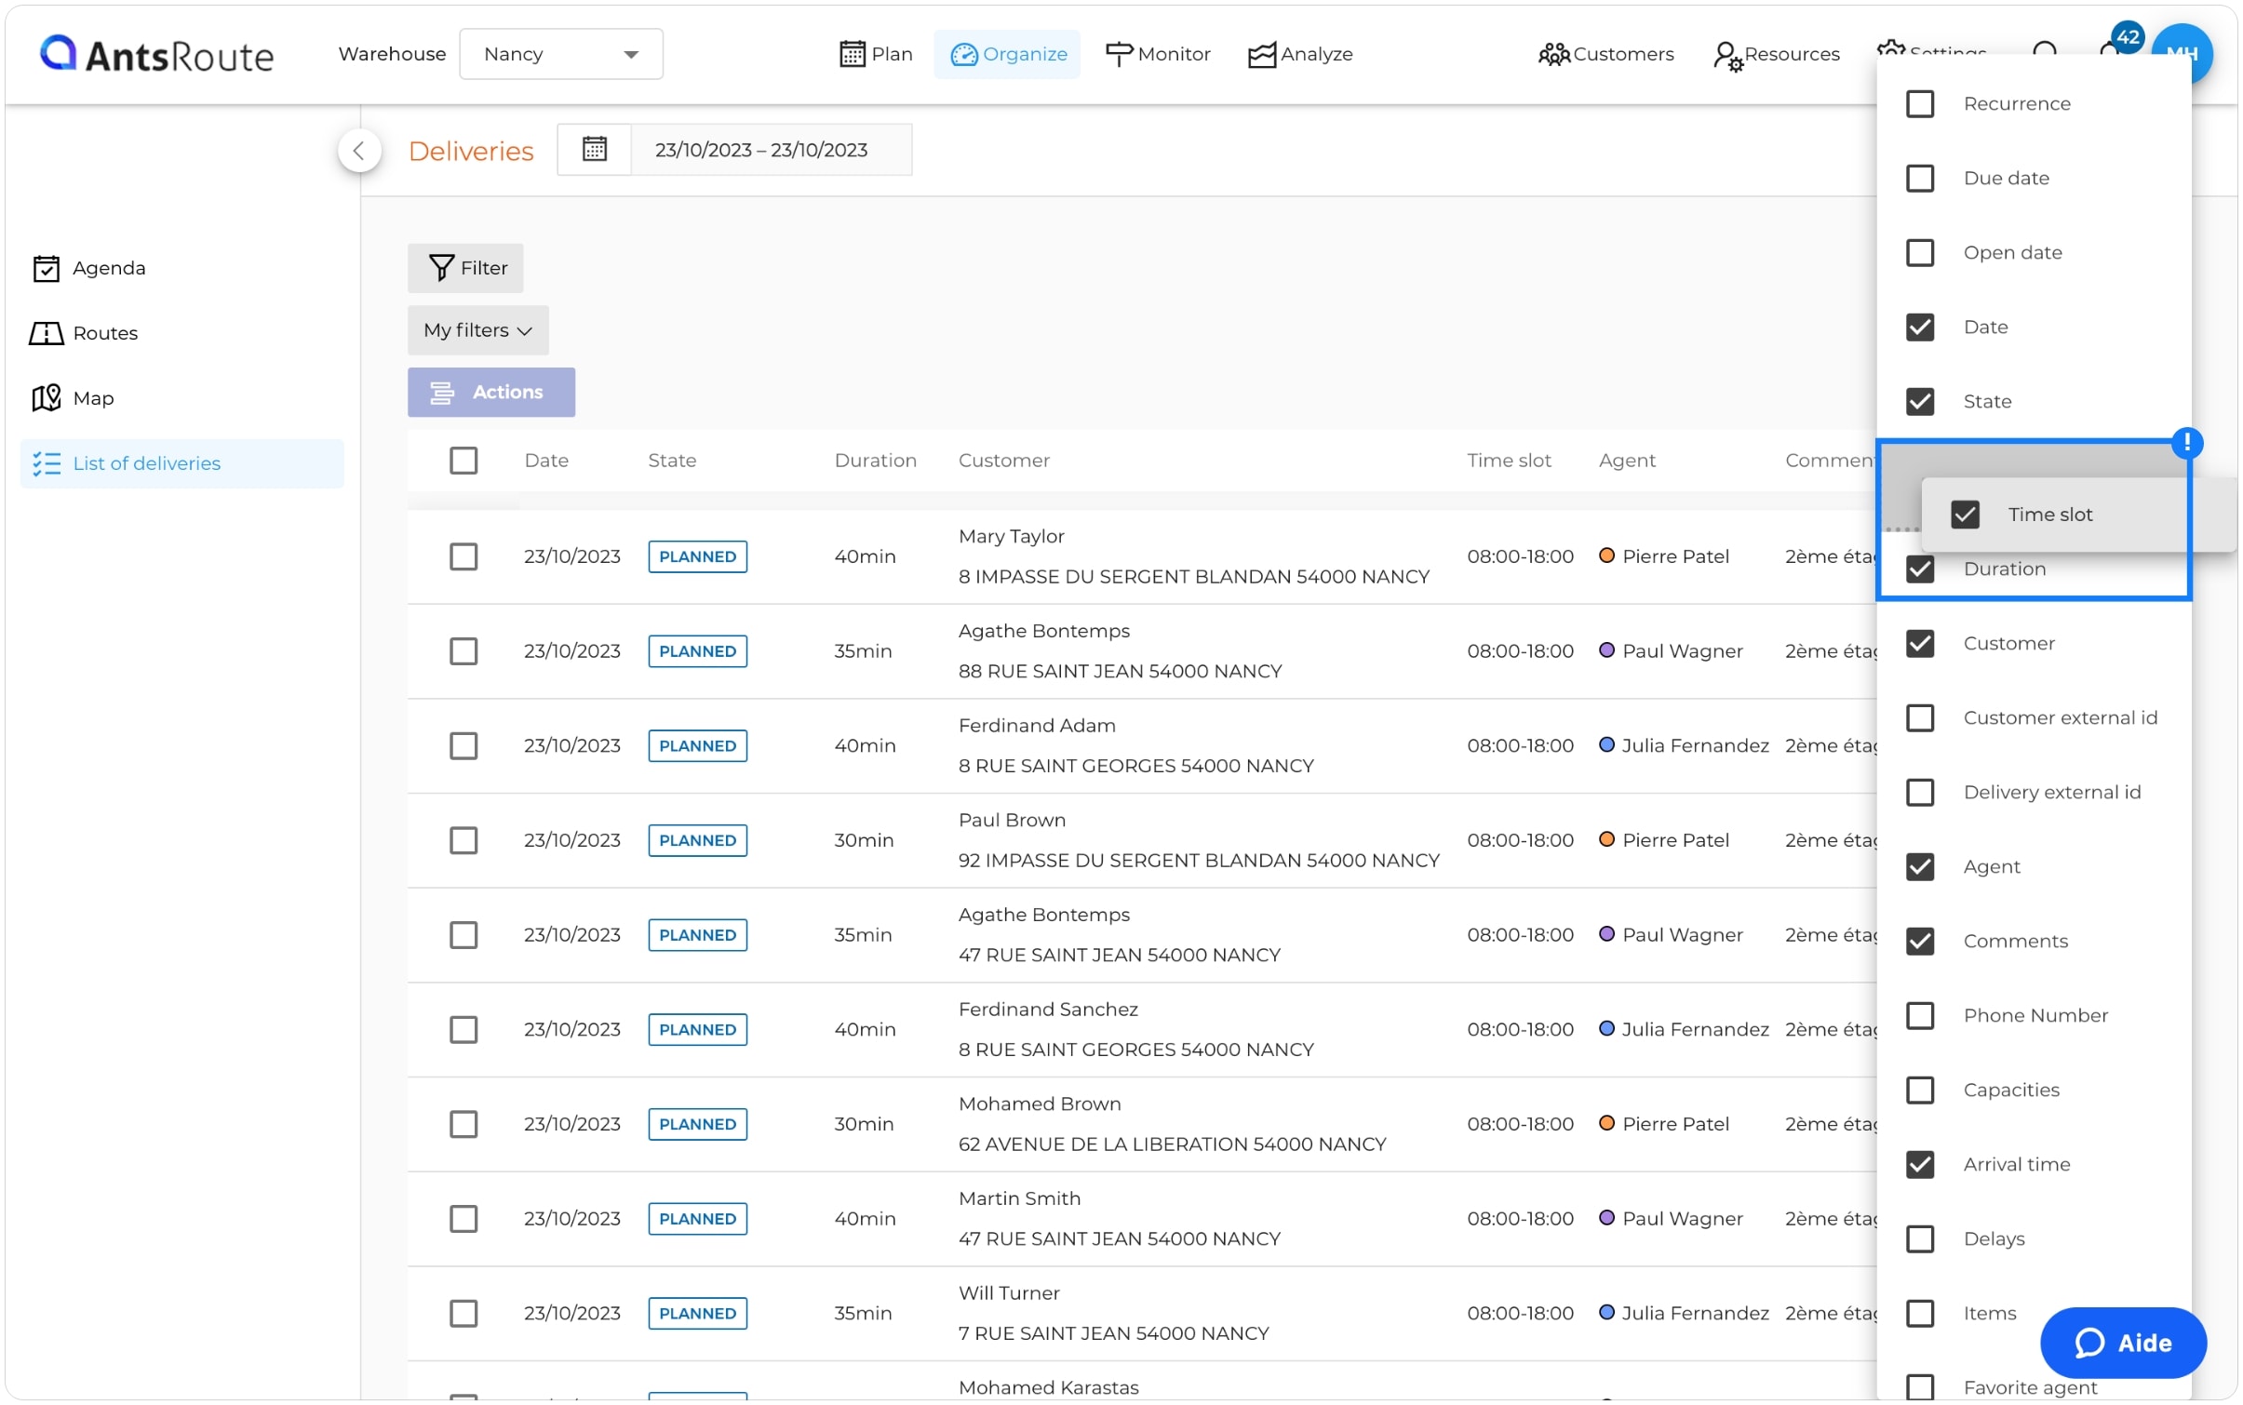Open the Actions menu button
2243x1405 pixels.
pyautogui.click(x=490, y=392)
